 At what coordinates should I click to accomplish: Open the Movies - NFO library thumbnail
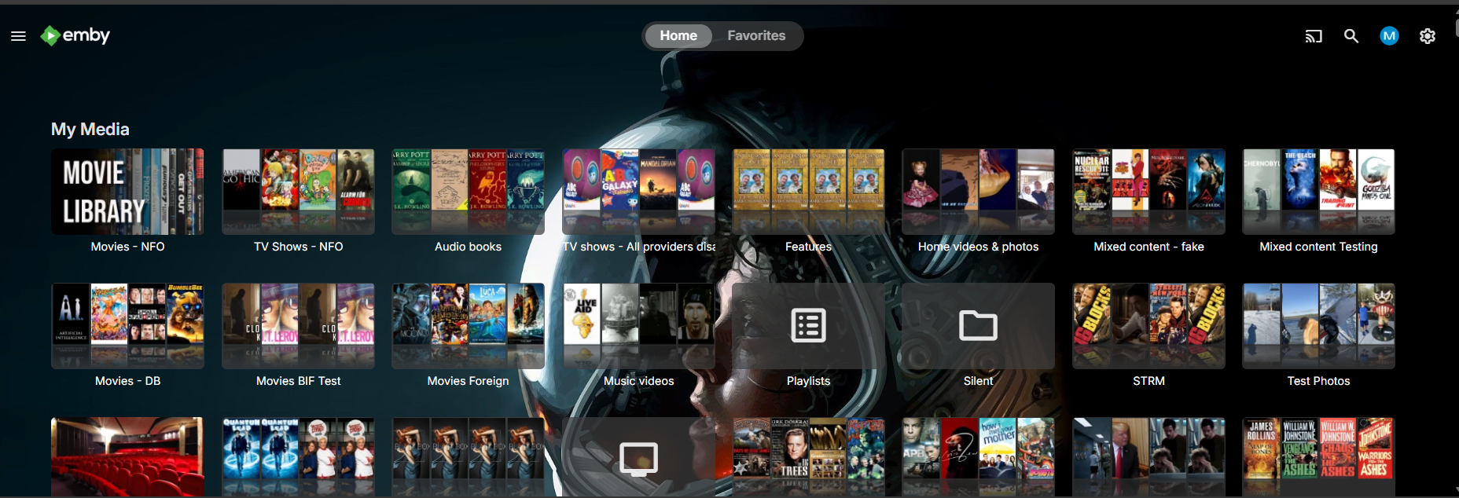127,192
